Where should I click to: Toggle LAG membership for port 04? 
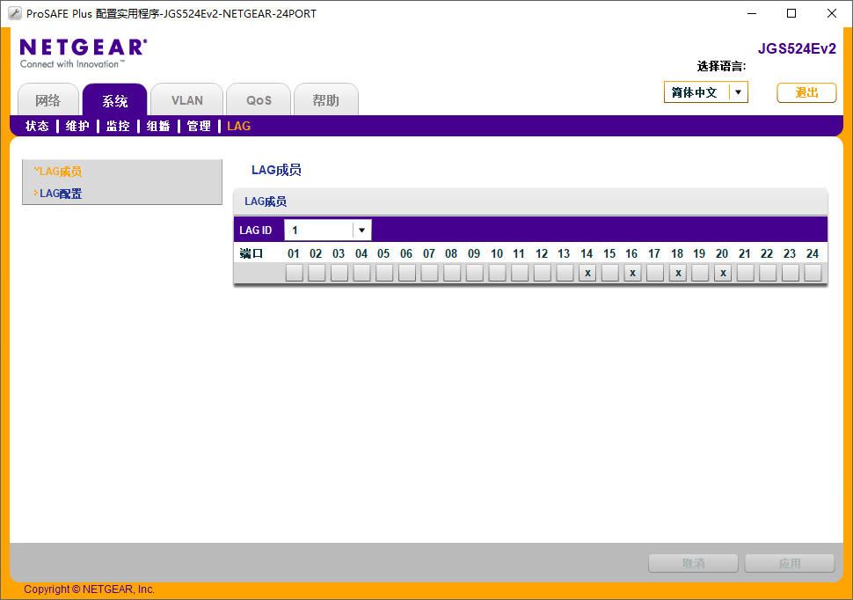coord(361,273)
